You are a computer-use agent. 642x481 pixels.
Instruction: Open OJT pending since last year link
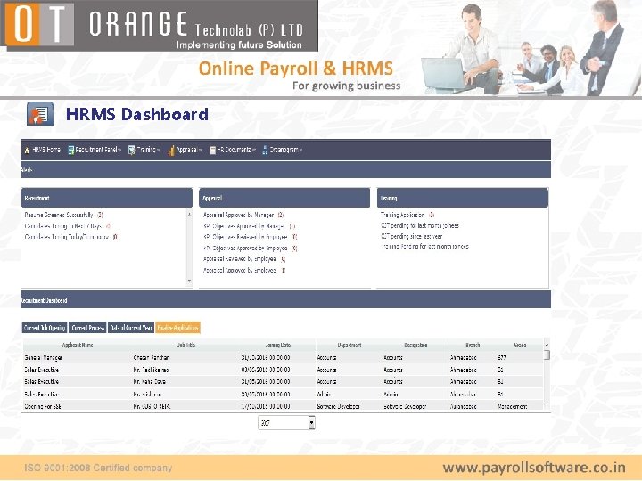click(411, 236)
